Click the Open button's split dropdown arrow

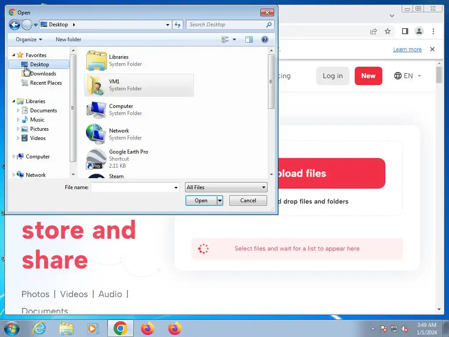point(220,201)
